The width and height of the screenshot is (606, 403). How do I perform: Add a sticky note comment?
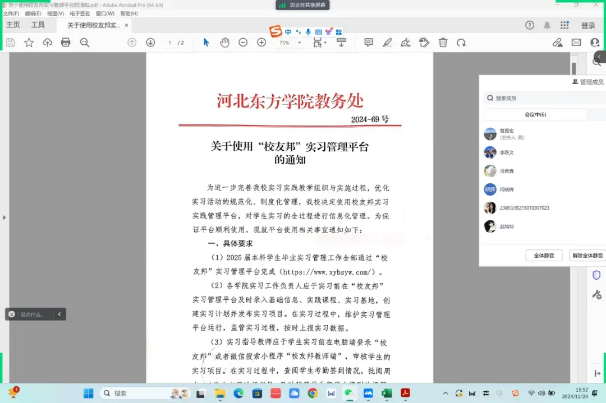click(369, 43)
